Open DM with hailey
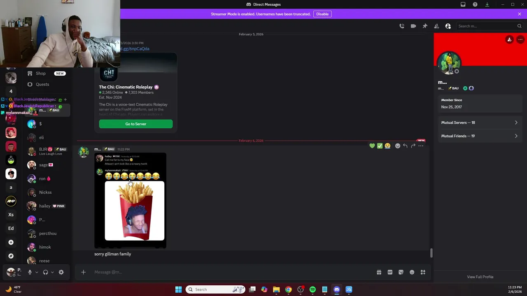Image resolution: width=527 pixels, height=296 pixels. tap(47, 206)
